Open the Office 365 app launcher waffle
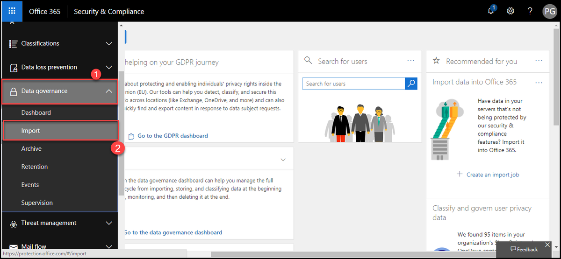 click(12, 11)
